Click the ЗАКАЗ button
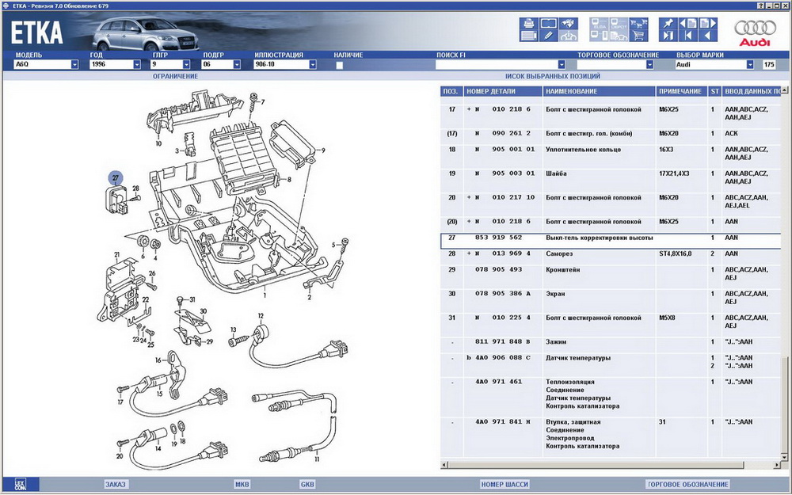The image size is (792, 495). [115, 485]
